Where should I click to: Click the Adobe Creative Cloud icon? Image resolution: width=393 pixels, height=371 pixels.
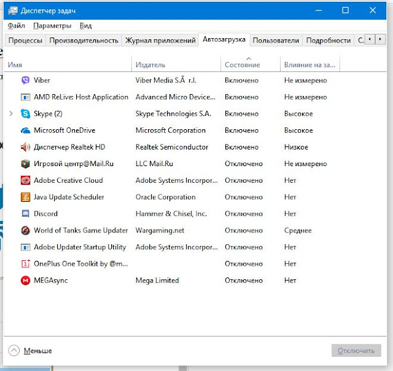(x=25, y=180)
